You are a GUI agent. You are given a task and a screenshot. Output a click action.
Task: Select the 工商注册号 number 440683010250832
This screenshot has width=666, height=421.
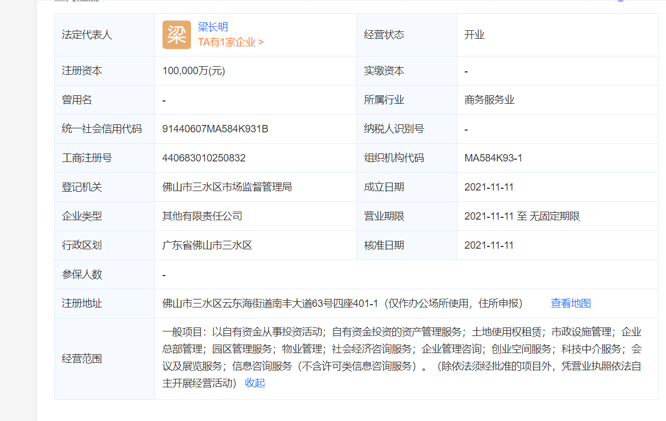click(202, 157)
